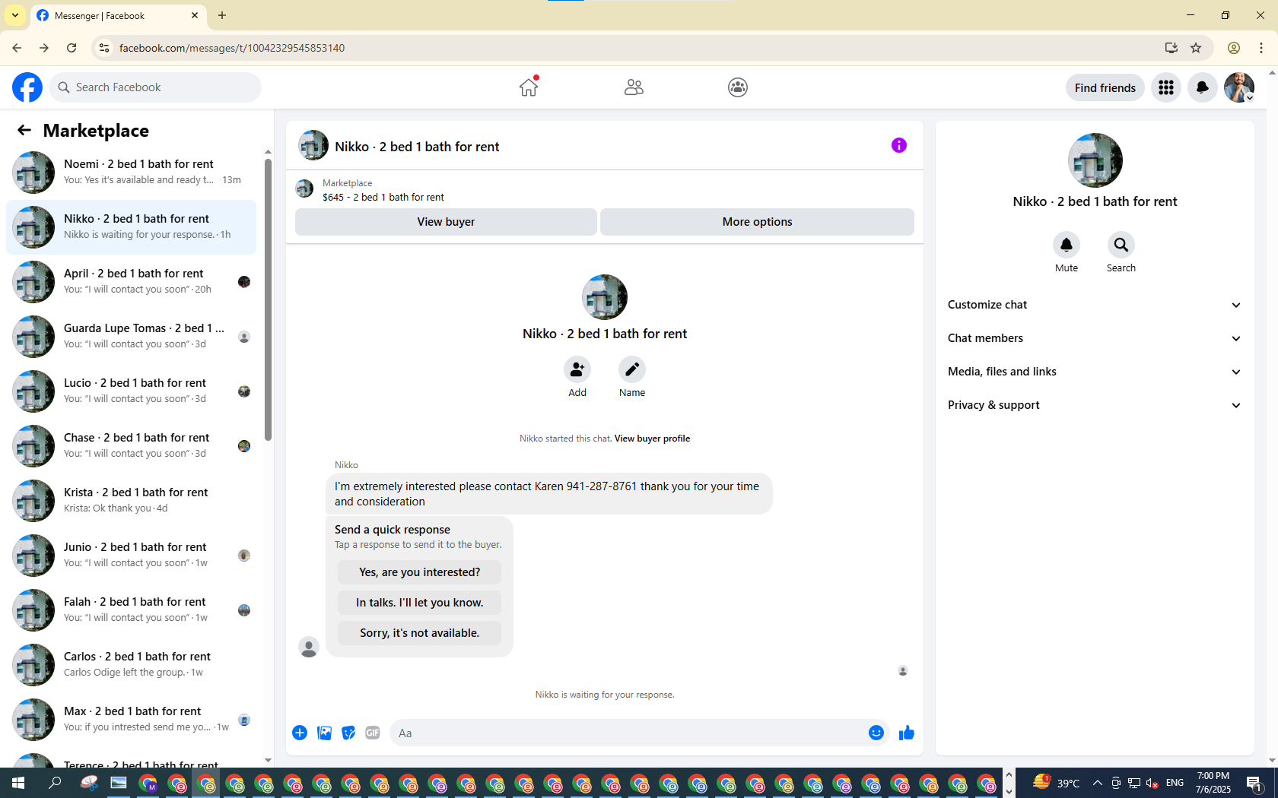Image resolution: width=1278 pixels, height=798 pixels.
Task: Open Max conversation
Action: point(131,720)
